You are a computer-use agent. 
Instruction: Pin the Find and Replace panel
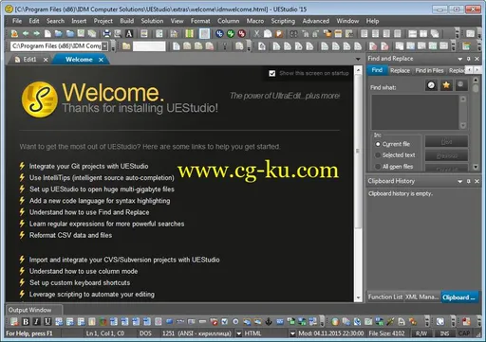point(469,59)
